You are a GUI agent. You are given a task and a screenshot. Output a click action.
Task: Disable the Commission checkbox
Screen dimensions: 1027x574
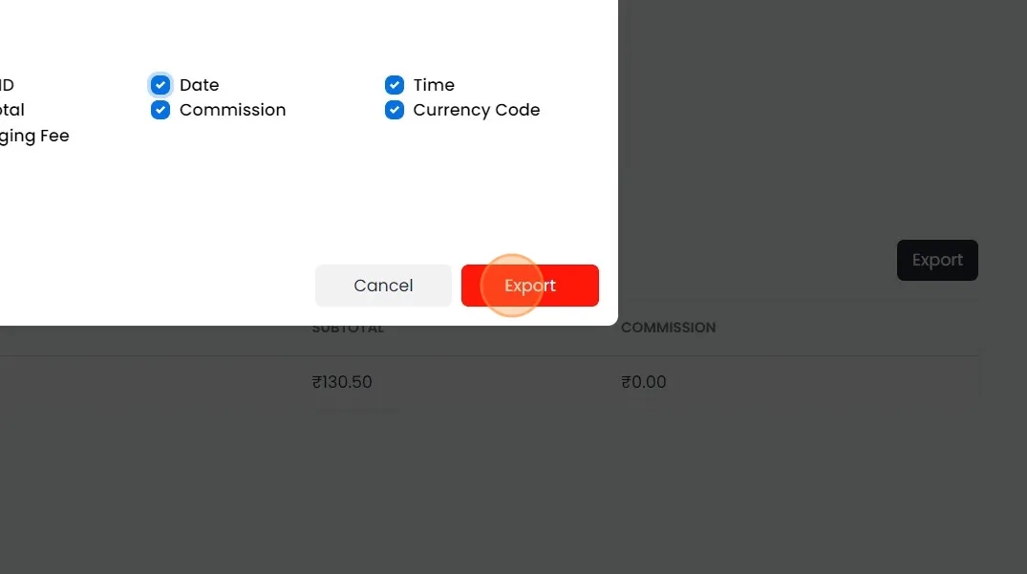click(x=160, y=110)
